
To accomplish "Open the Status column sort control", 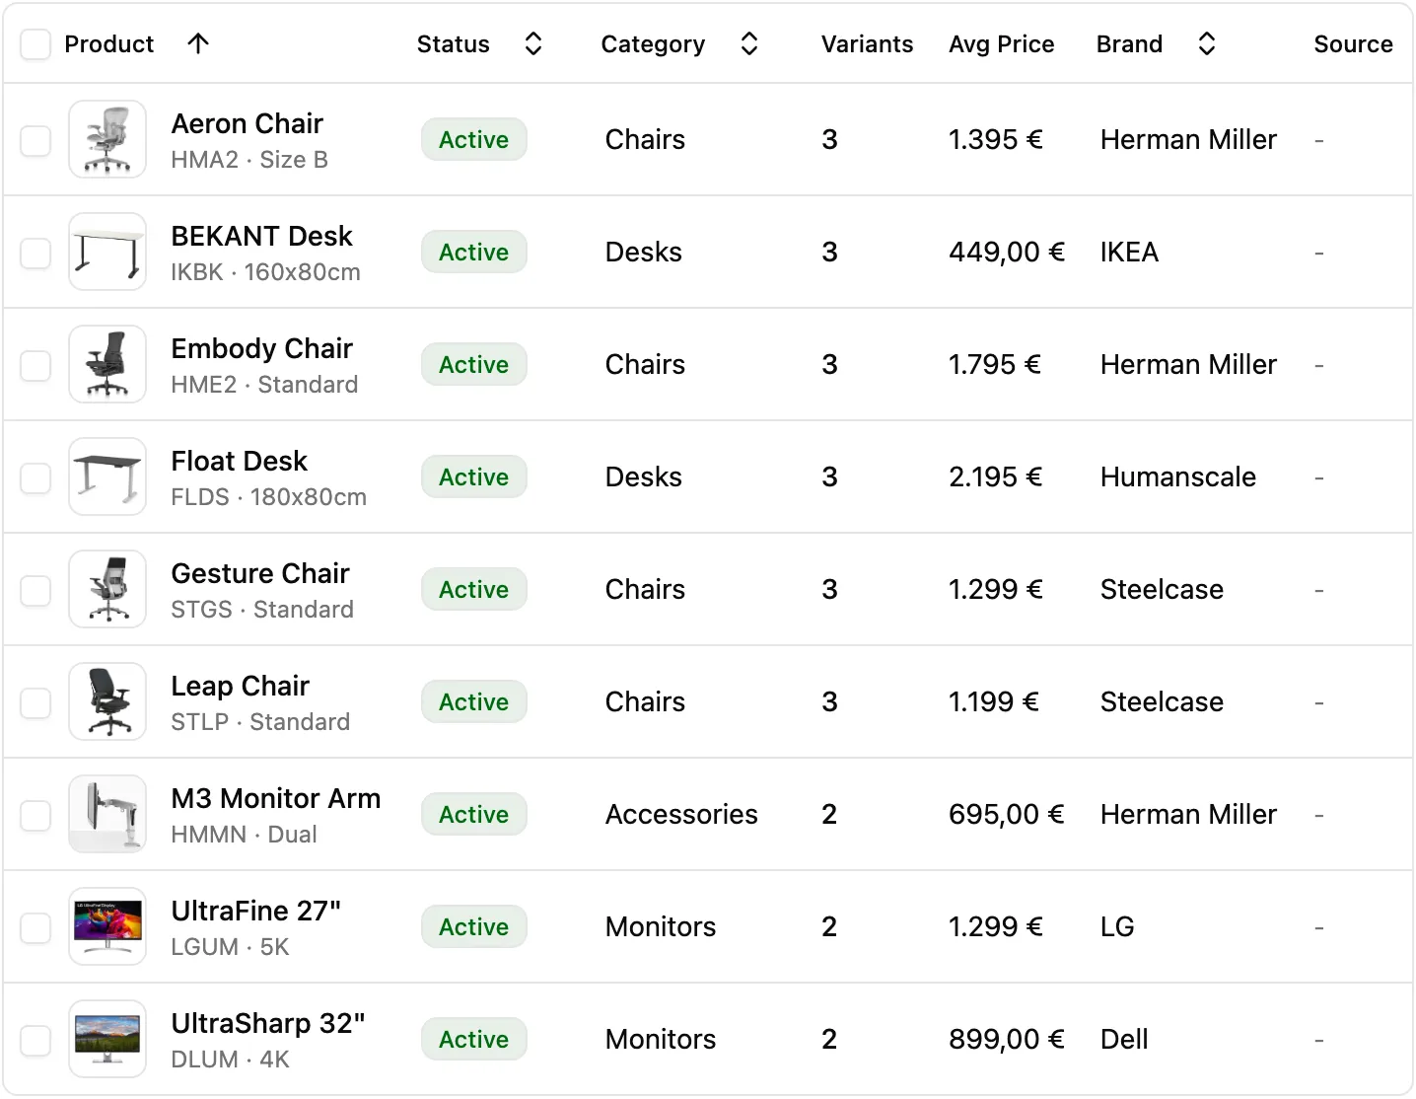I will point(532,43).
